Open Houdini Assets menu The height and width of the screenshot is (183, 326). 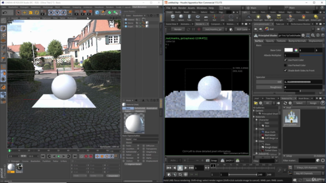(x=192, y=8)
